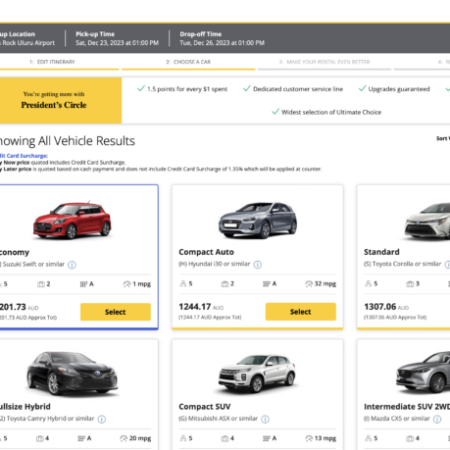Click mileage gauge icon showing 32 mpg

click(x=309, y=283)
